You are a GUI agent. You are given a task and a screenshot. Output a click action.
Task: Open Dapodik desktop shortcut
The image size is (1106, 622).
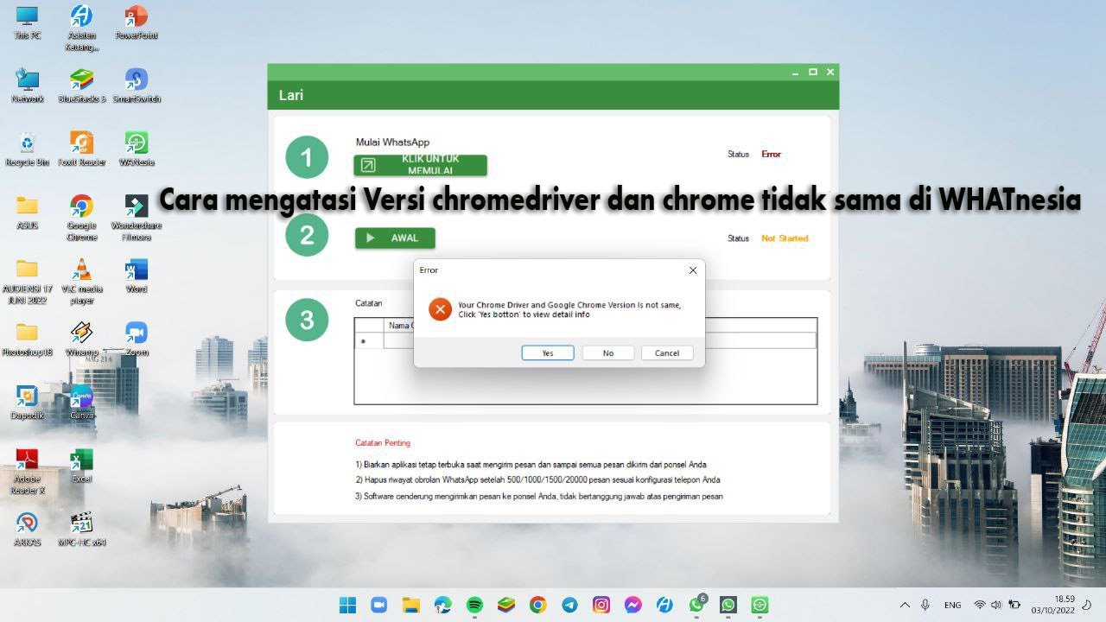28,402
